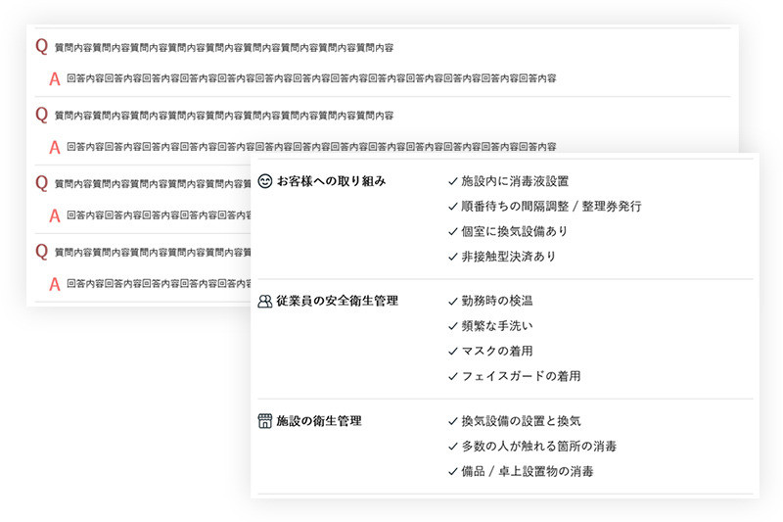Toggle the checkmark for 施設内に消毒液設置
The width and height of the screenshot is (783, 522).
[x=452, y=181]
